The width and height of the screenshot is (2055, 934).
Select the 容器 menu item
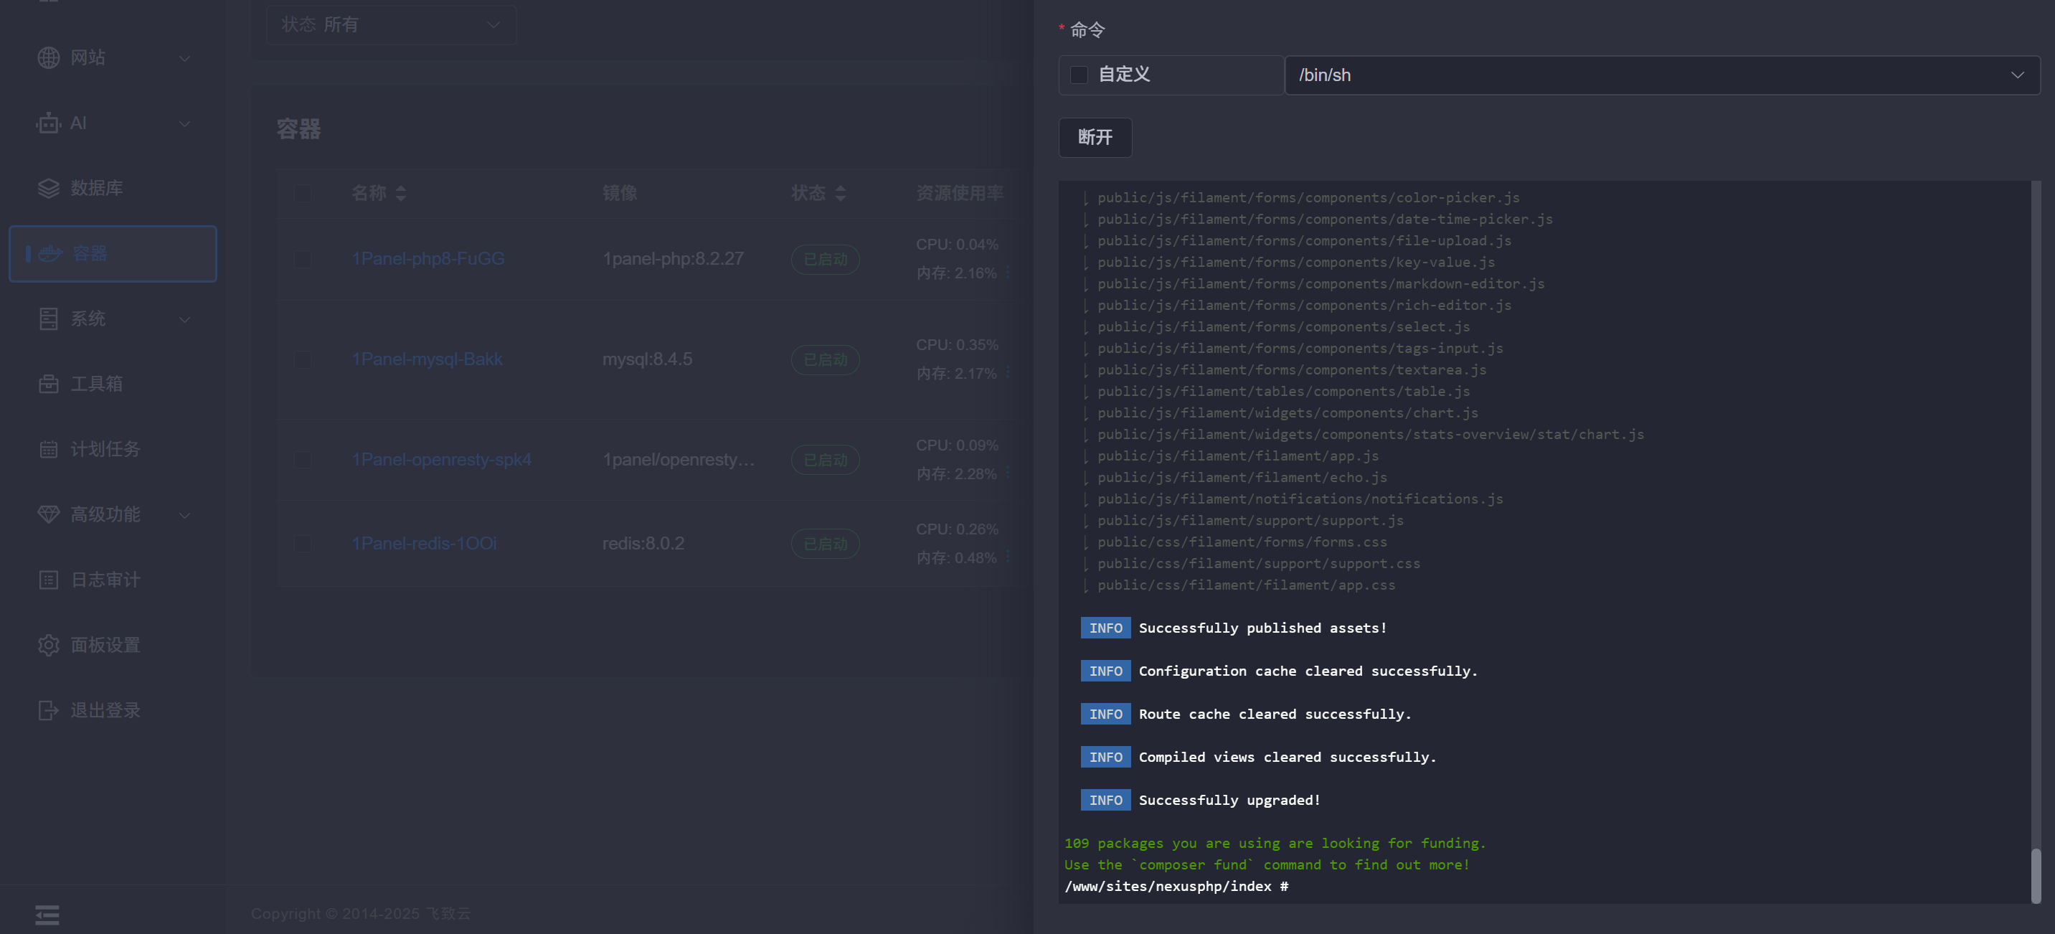113,254
